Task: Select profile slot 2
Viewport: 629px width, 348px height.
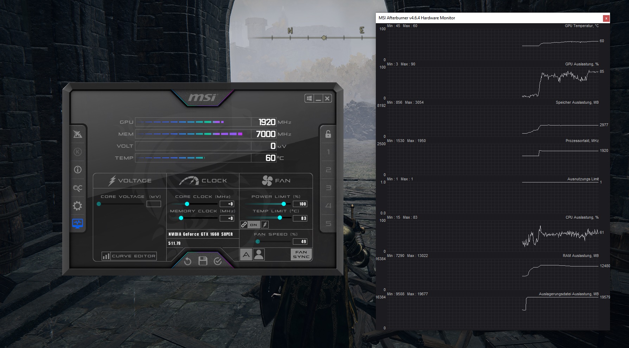Action: point(328,170)
